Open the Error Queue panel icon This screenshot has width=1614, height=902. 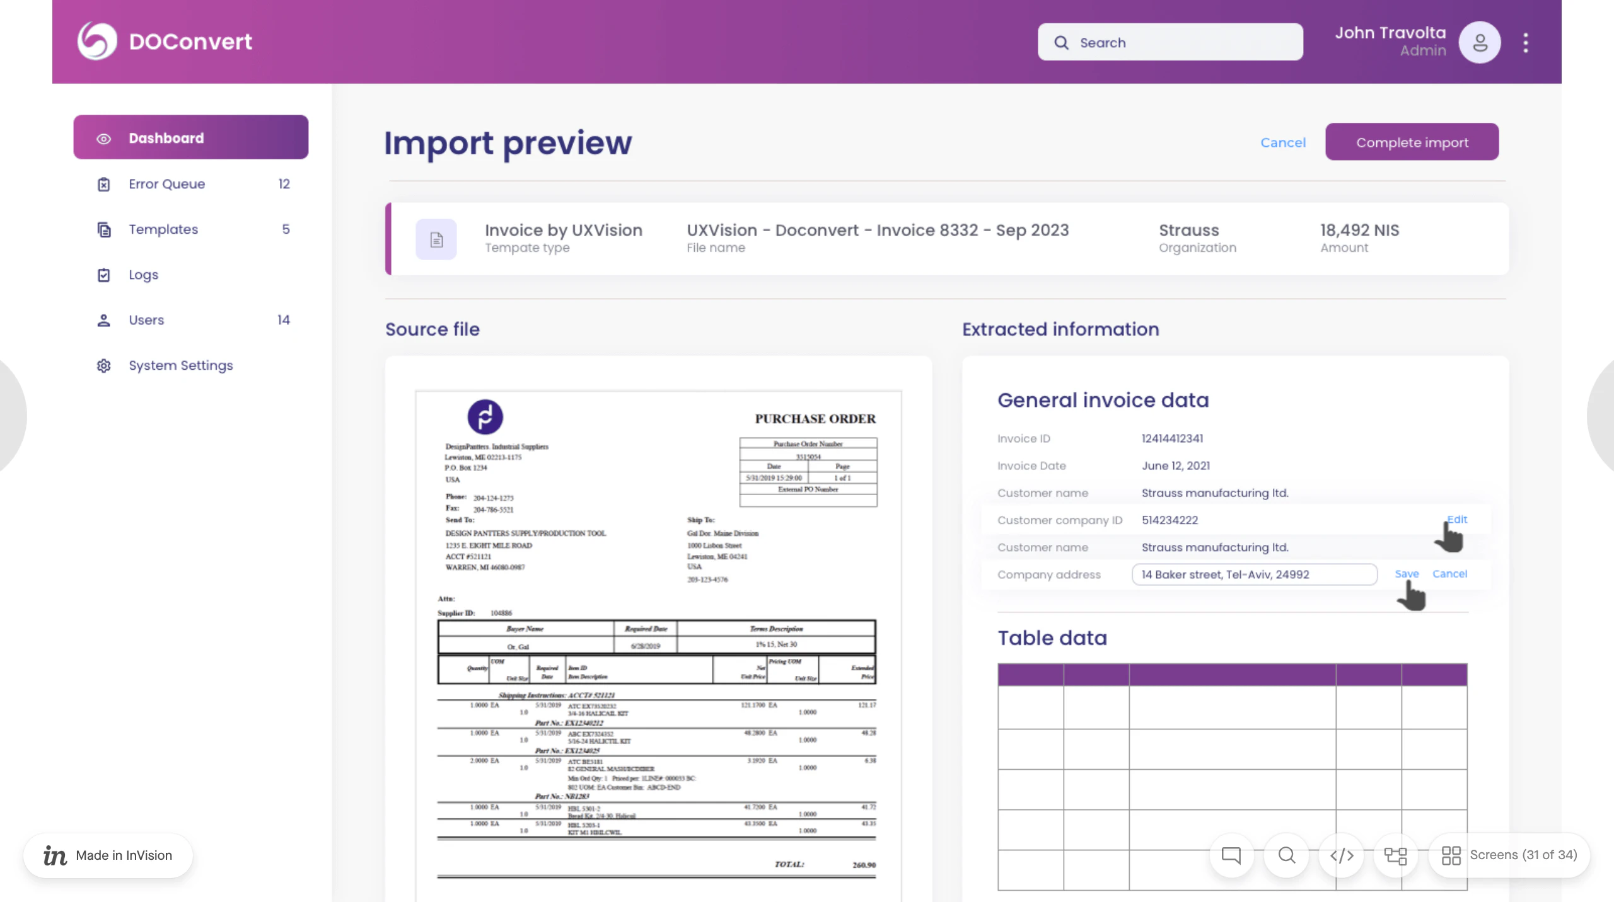103,184
